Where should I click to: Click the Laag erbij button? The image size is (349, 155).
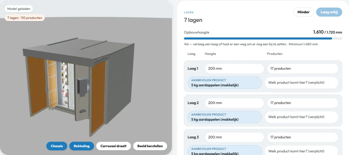(x=329, y=12)
